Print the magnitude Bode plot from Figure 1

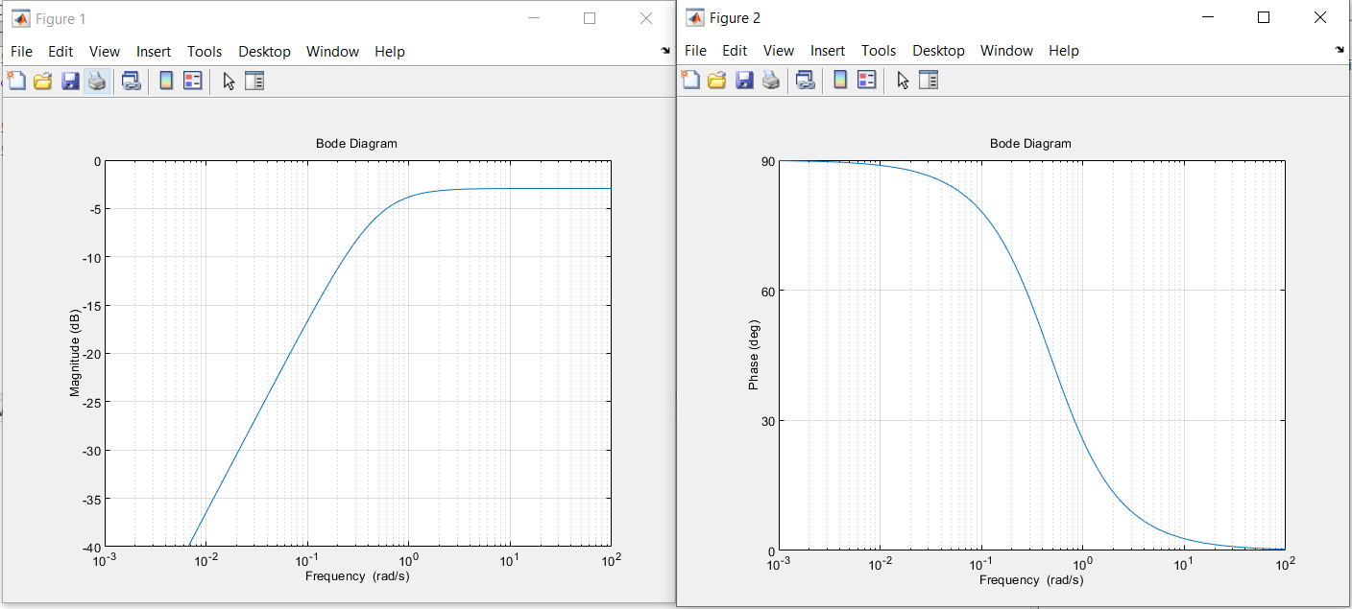(96, 81)
